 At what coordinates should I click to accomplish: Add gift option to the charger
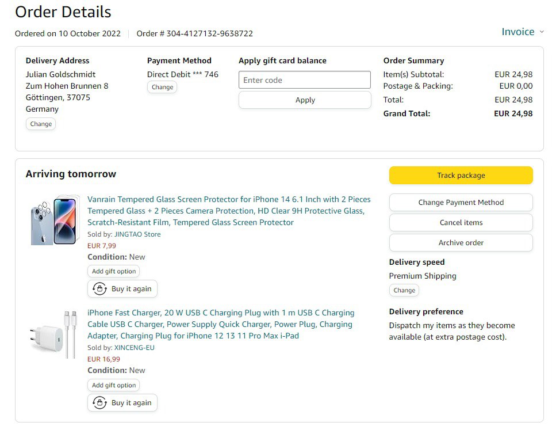[x=114, y=386]
